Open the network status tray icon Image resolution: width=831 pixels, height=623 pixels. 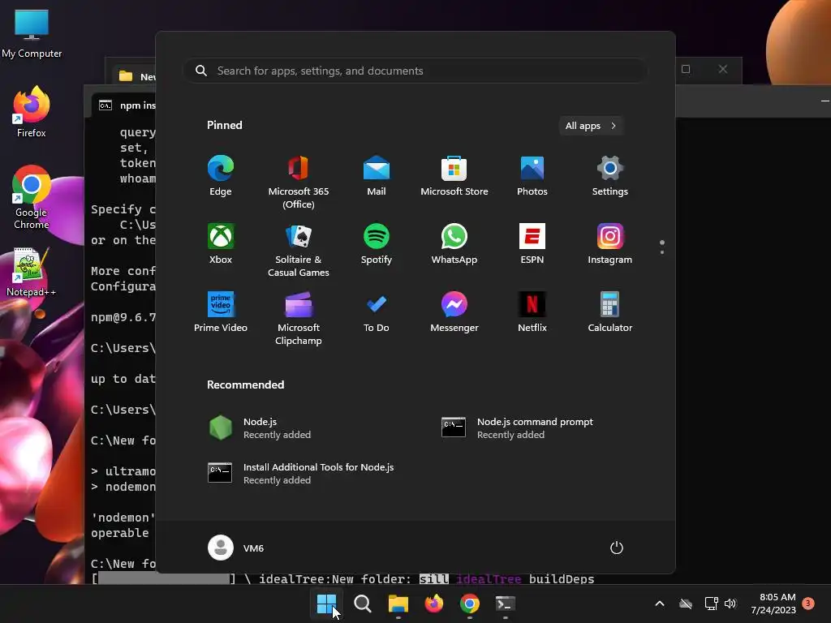tap(711, 604)
